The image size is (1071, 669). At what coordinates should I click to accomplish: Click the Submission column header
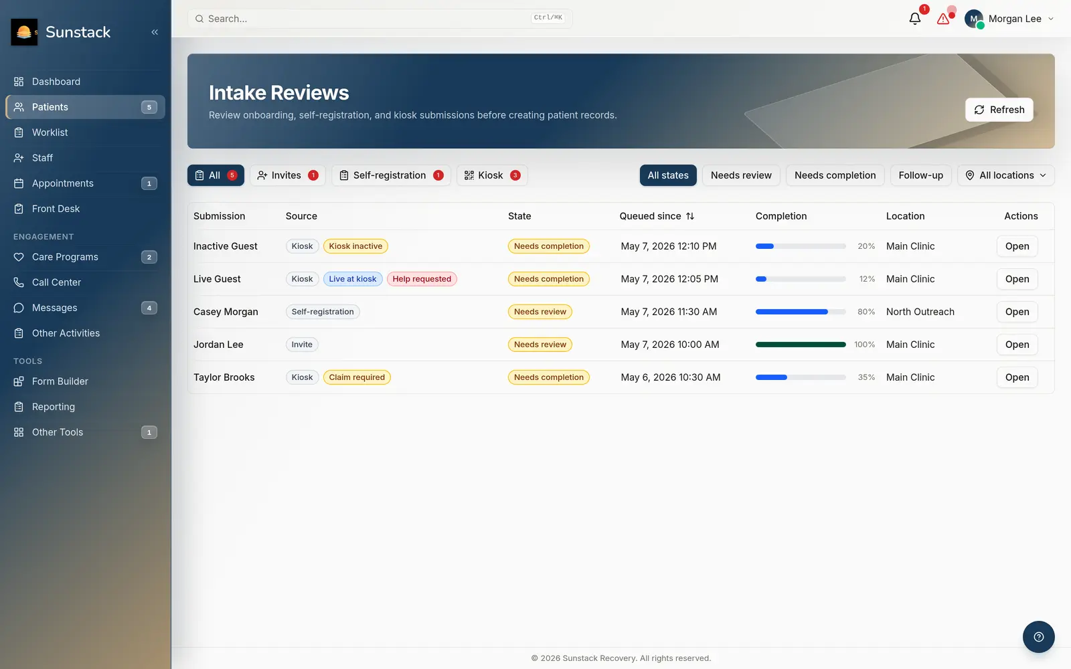[220, 216]
